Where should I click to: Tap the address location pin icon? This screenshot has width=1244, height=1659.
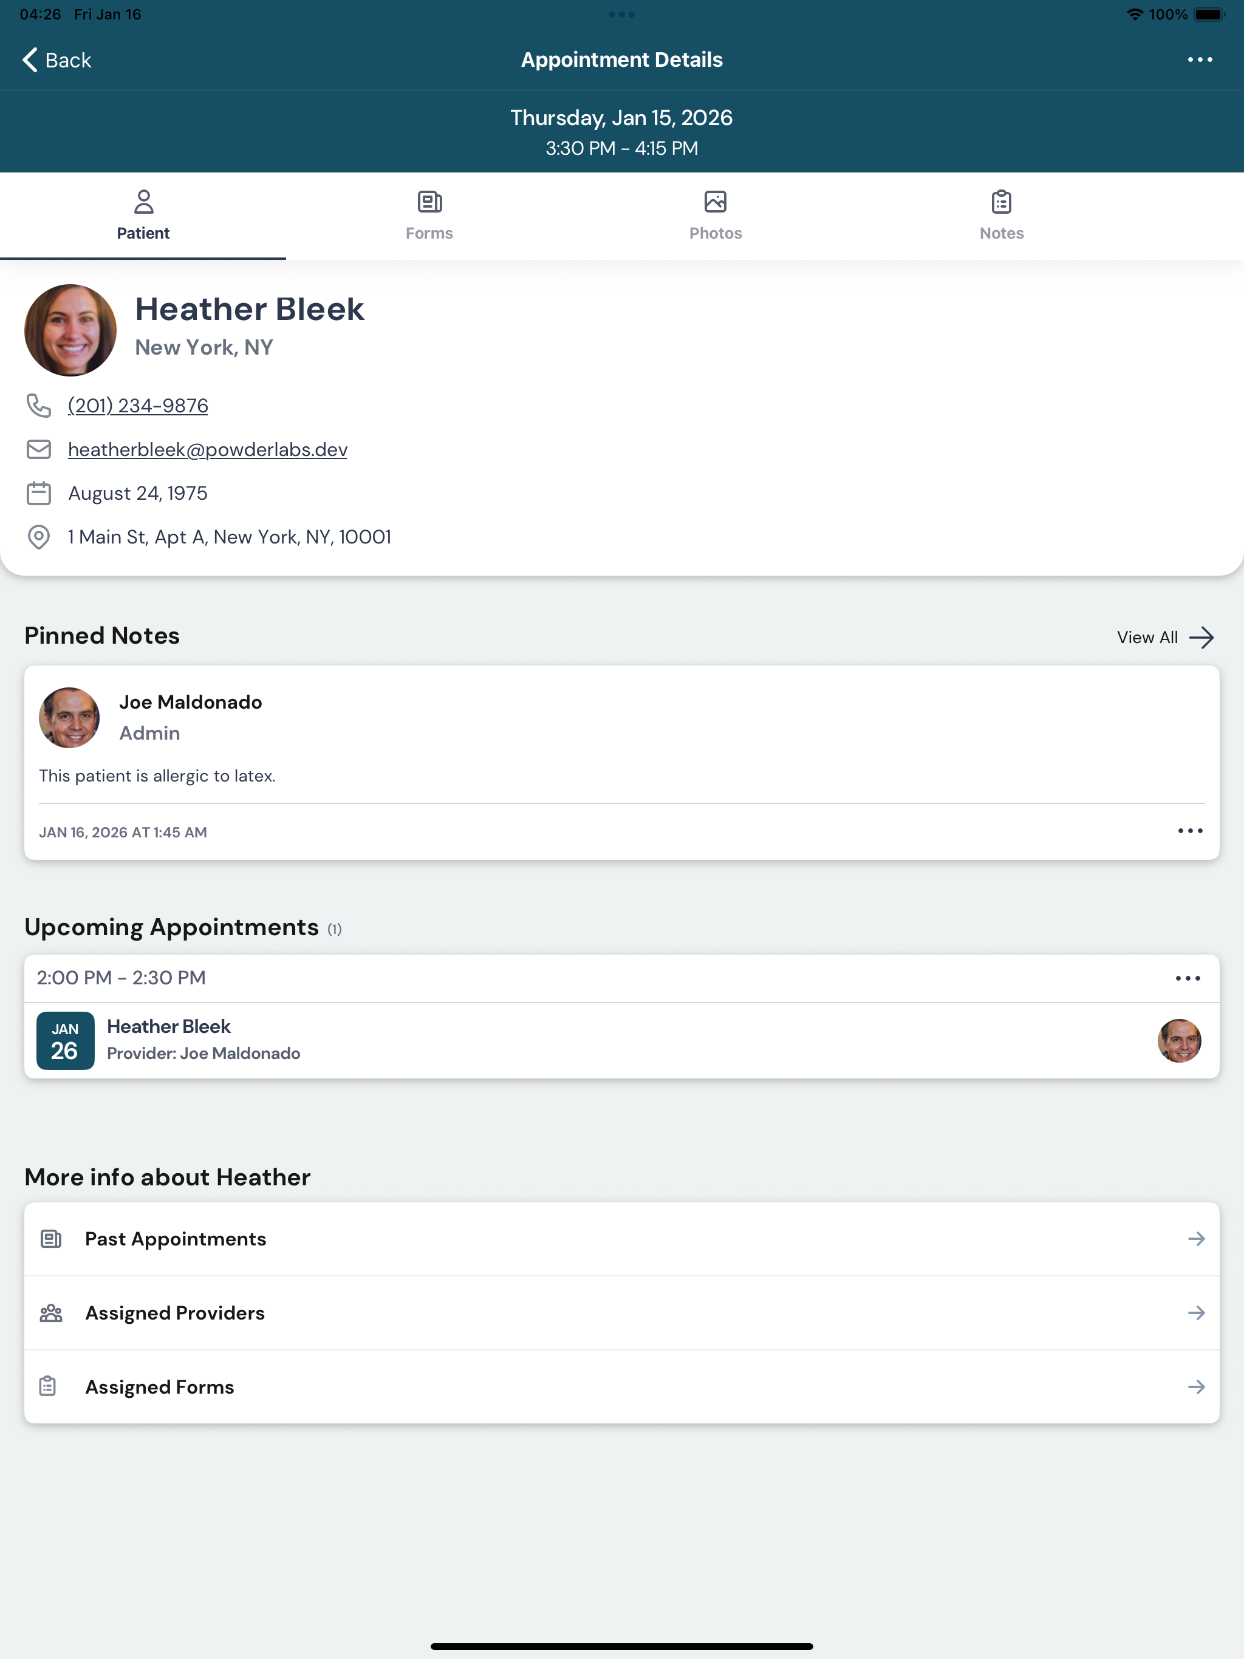[39, 537]
